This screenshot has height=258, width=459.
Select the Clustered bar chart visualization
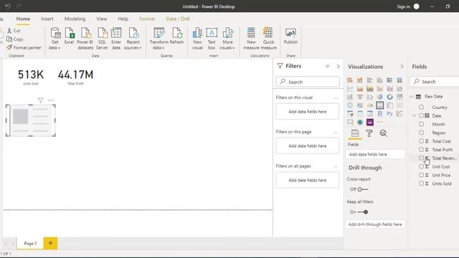(x=370, y=80)
